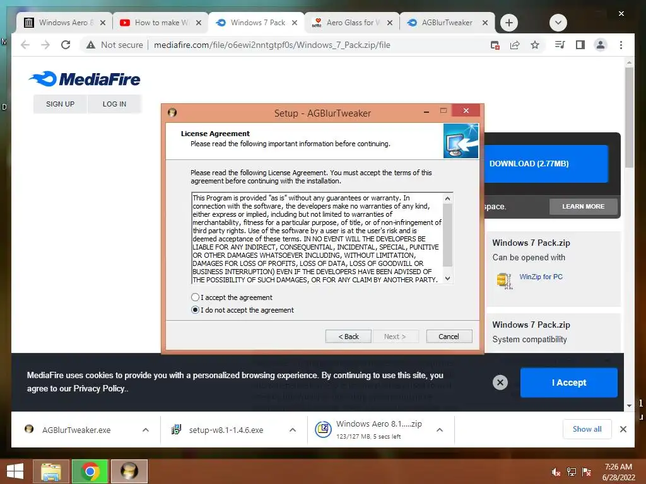This screenshot has height=484, width=646.
Task: Select I do not accept the agreement
Action: coord(195,310)
